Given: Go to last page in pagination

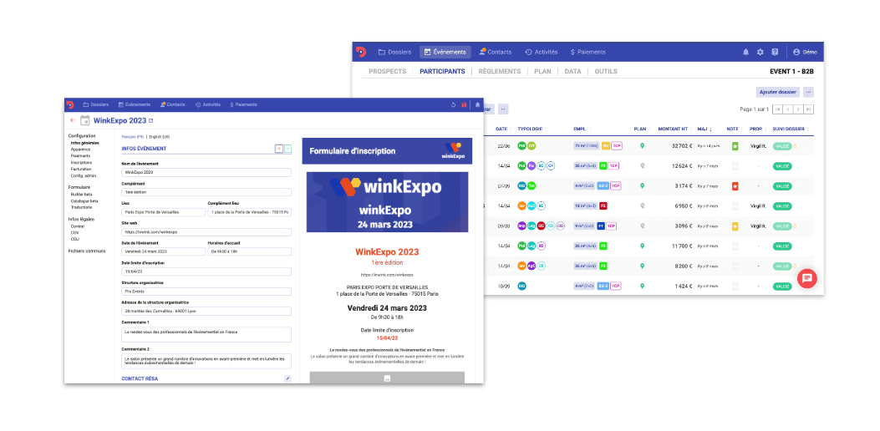Looking at the screenshot, I should (809, 109).
